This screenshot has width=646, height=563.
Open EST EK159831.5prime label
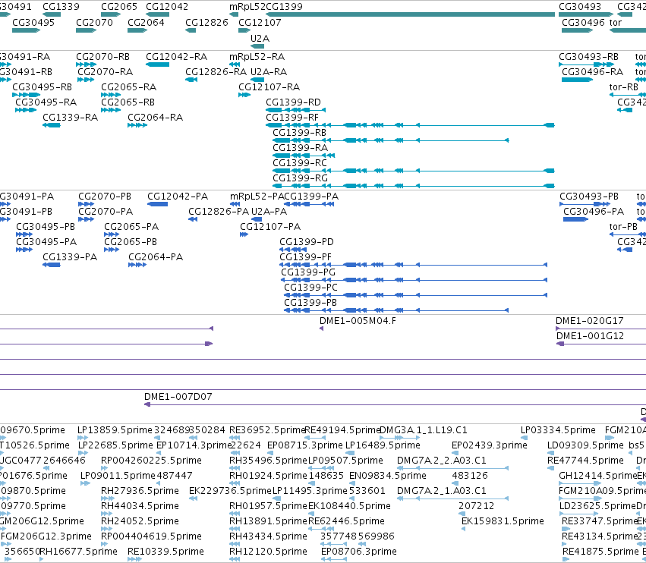coord(503,521)
